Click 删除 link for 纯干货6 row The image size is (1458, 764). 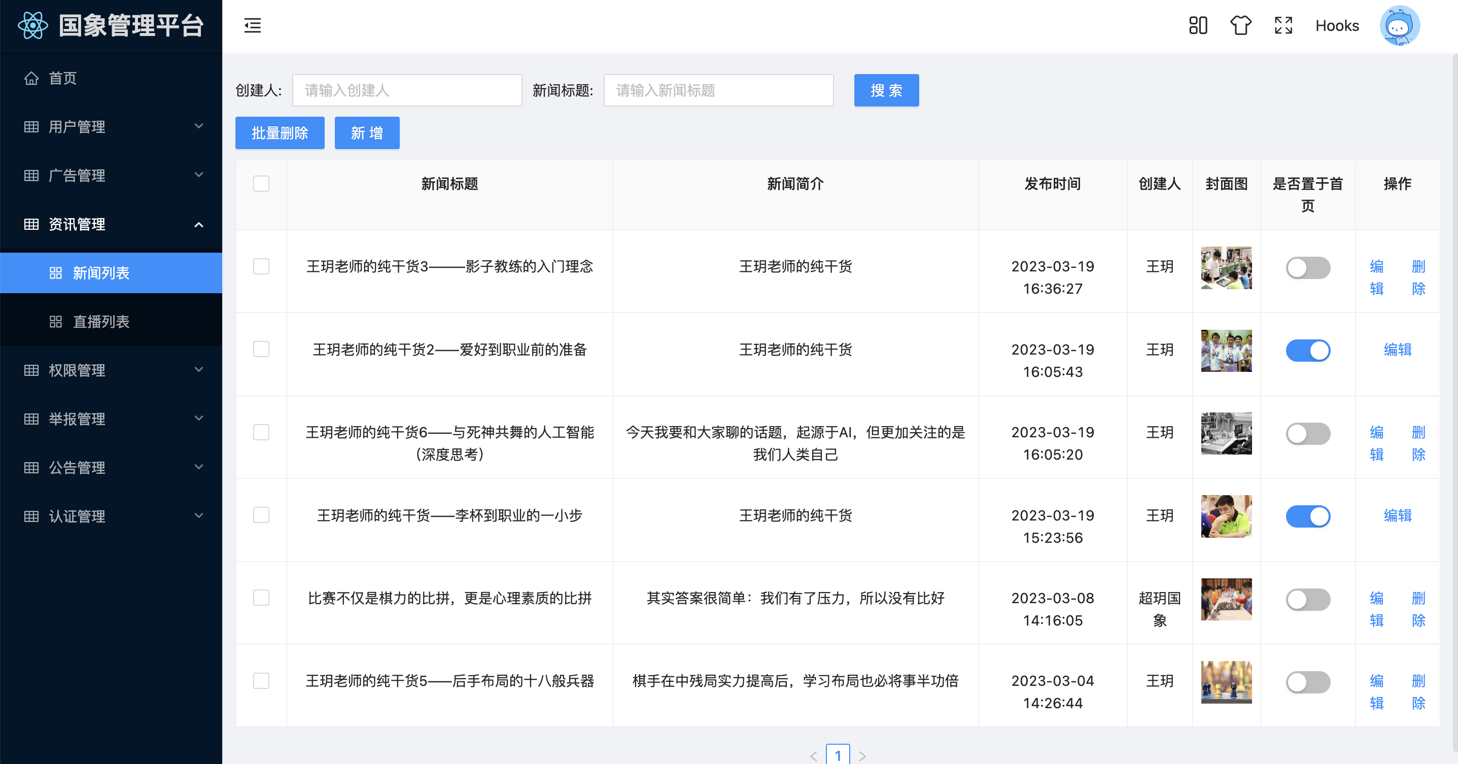(1418, 443)
